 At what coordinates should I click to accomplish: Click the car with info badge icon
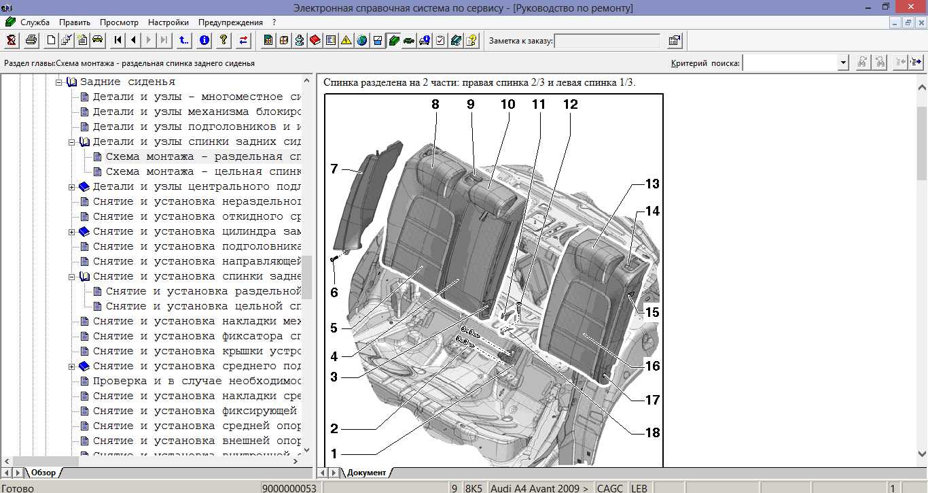[x=425, y=40]
